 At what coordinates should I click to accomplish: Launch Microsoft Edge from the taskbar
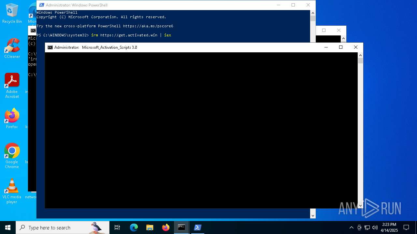[134, 227]
